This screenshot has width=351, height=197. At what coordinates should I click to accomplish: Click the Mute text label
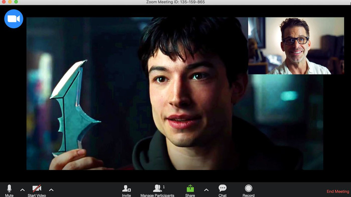(9, 195)
